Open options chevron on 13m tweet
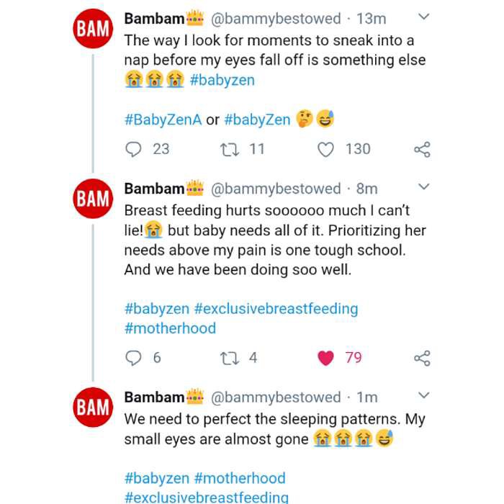Image resolution: width=504 pixels, height=504 pixels. click(x=424, y=17)
